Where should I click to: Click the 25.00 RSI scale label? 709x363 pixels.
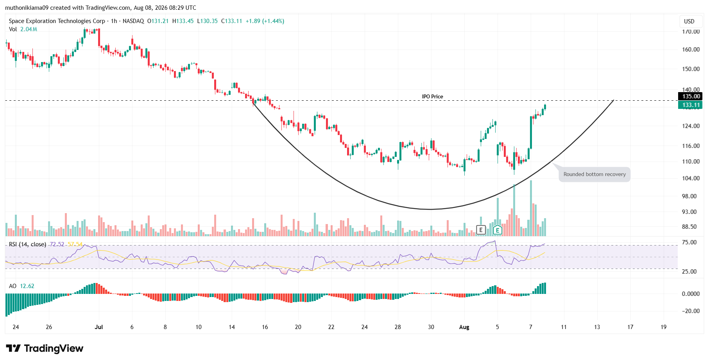pyautogui.click(x=689, y=272)
